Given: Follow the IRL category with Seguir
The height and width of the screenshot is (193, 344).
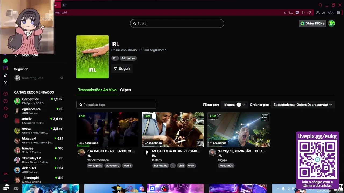Looking at the screenshot, I should [122, 69].
